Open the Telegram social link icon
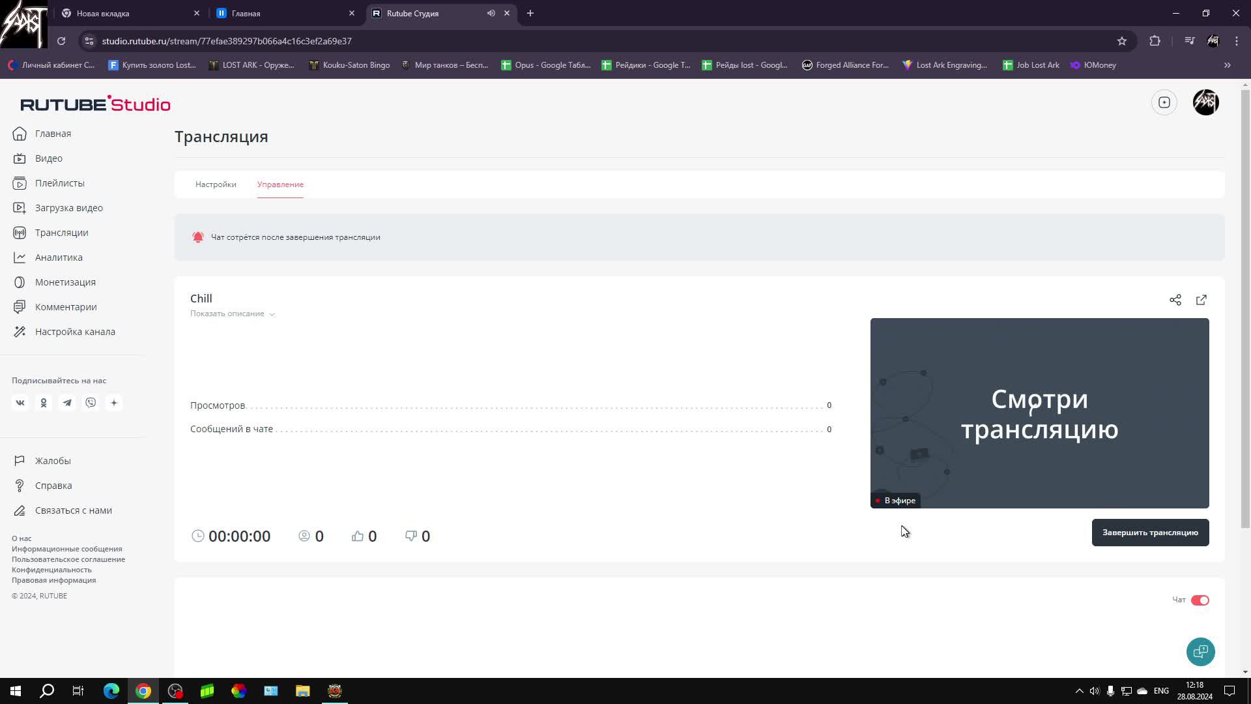 click(67, 403)
